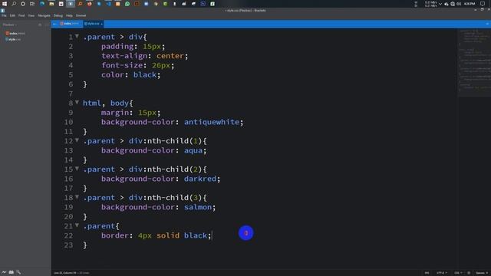The height and width of the screenshot is (276, 491).
Task: Collapse the nth-child(3) rule on line 18
Action: 77,197
